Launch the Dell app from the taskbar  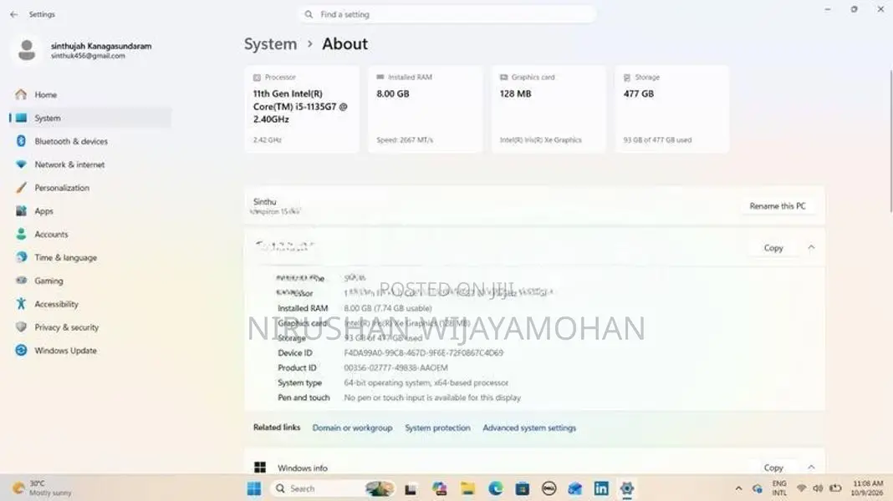click(549, 488)
